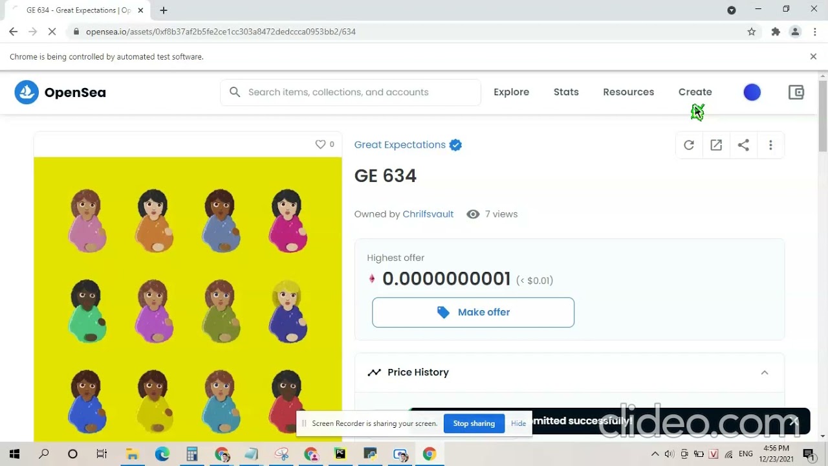The image size is (828, 466).
Task: Open the Resources menu
Action: pyautogui.click(x=628, y=92)
